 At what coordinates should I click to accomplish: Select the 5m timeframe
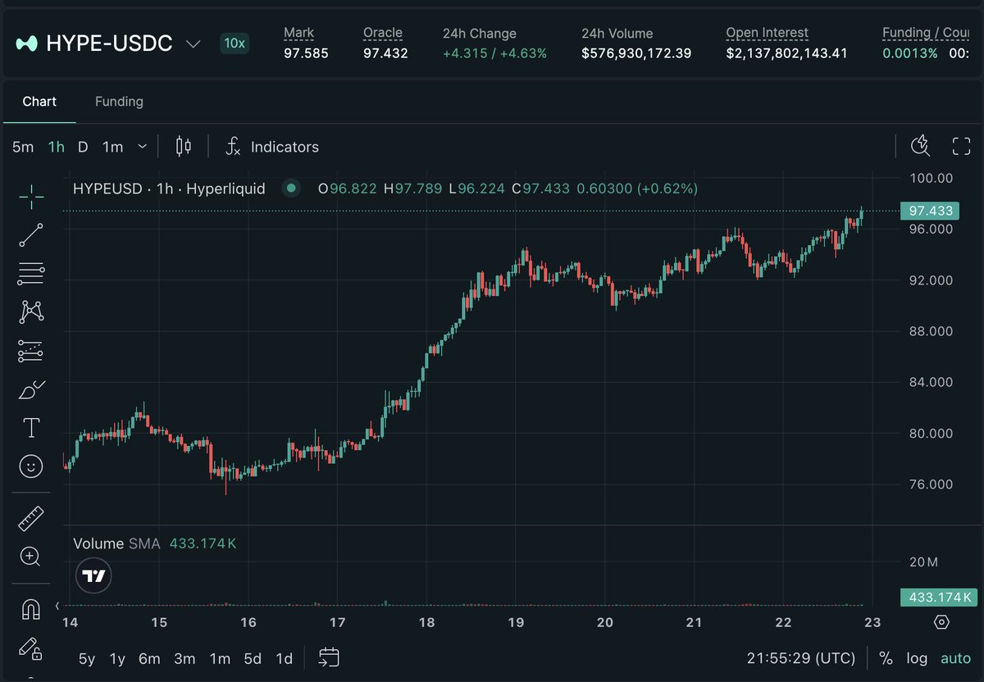[23, 147]
